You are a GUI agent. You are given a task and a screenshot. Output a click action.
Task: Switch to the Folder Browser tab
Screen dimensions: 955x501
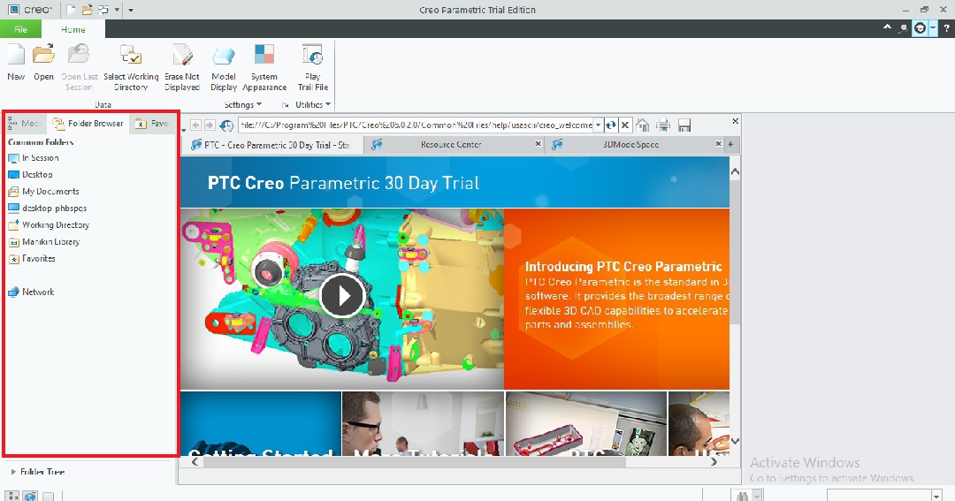(x=88, y=124)
